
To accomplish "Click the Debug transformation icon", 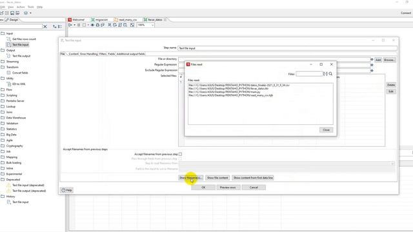I will (x=97, y=25).
